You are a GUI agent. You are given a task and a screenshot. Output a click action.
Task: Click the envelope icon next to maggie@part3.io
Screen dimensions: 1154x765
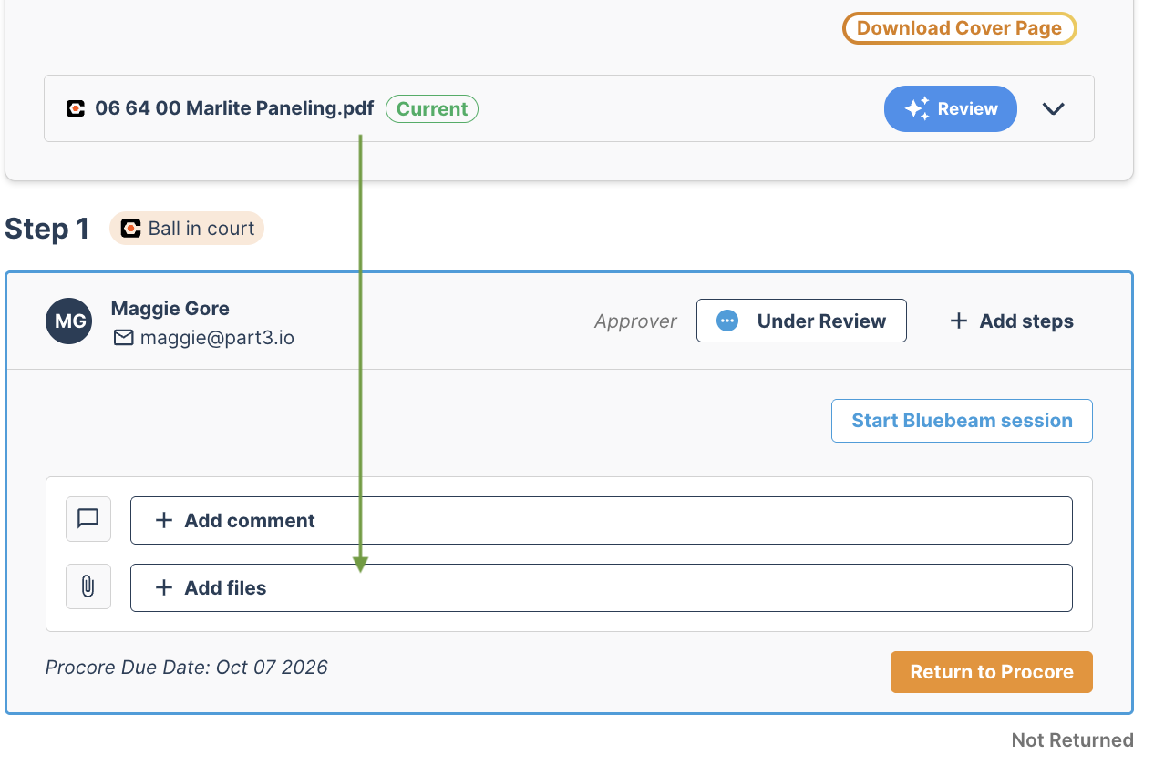(x=123, y=339)
